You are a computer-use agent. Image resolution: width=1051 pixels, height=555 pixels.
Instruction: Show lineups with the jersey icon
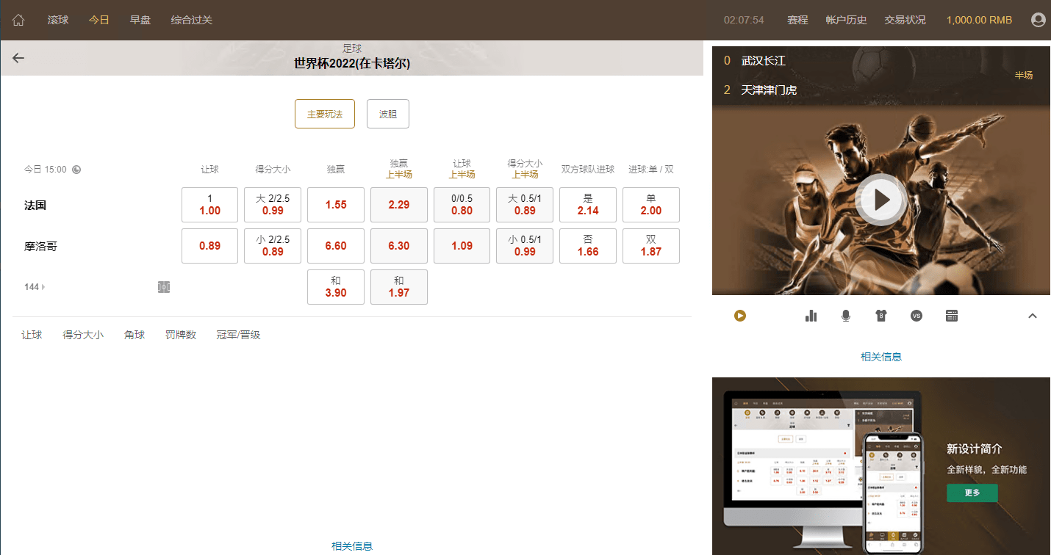click(x=881, y=316)
